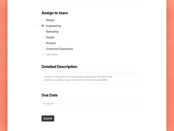Pick the People radio button
Viewport: 174px width, 131px height.
43,37
